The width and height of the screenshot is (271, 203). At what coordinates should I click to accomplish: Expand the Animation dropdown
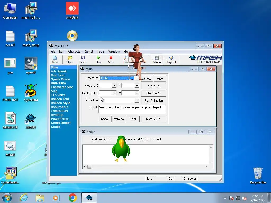137,100
